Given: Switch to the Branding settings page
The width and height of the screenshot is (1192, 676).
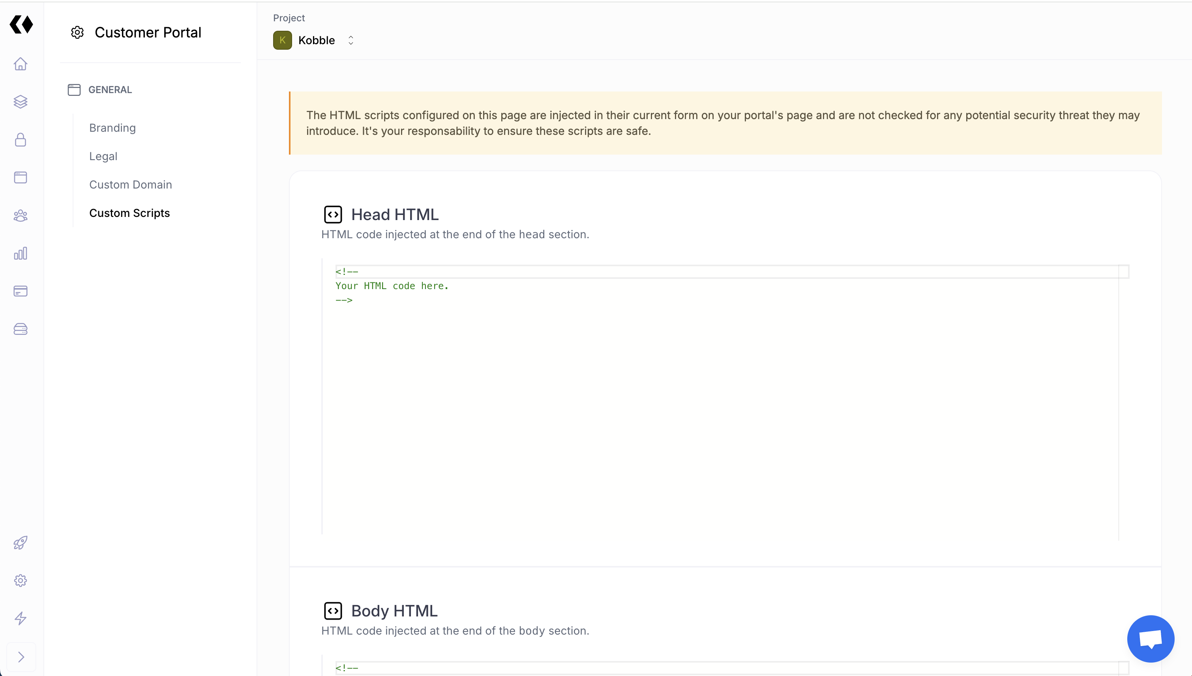Looking at the screenshot, I should (112, 128).
